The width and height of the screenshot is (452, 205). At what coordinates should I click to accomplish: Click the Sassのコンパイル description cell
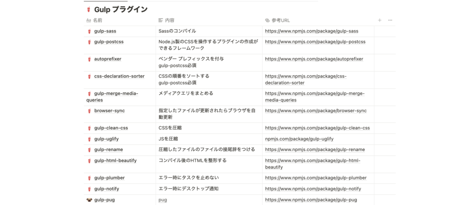point(177,31)
